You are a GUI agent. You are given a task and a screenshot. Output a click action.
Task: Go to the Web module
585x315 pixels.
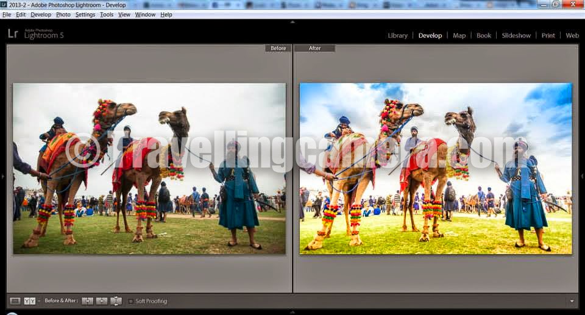(x=572, y=35)
